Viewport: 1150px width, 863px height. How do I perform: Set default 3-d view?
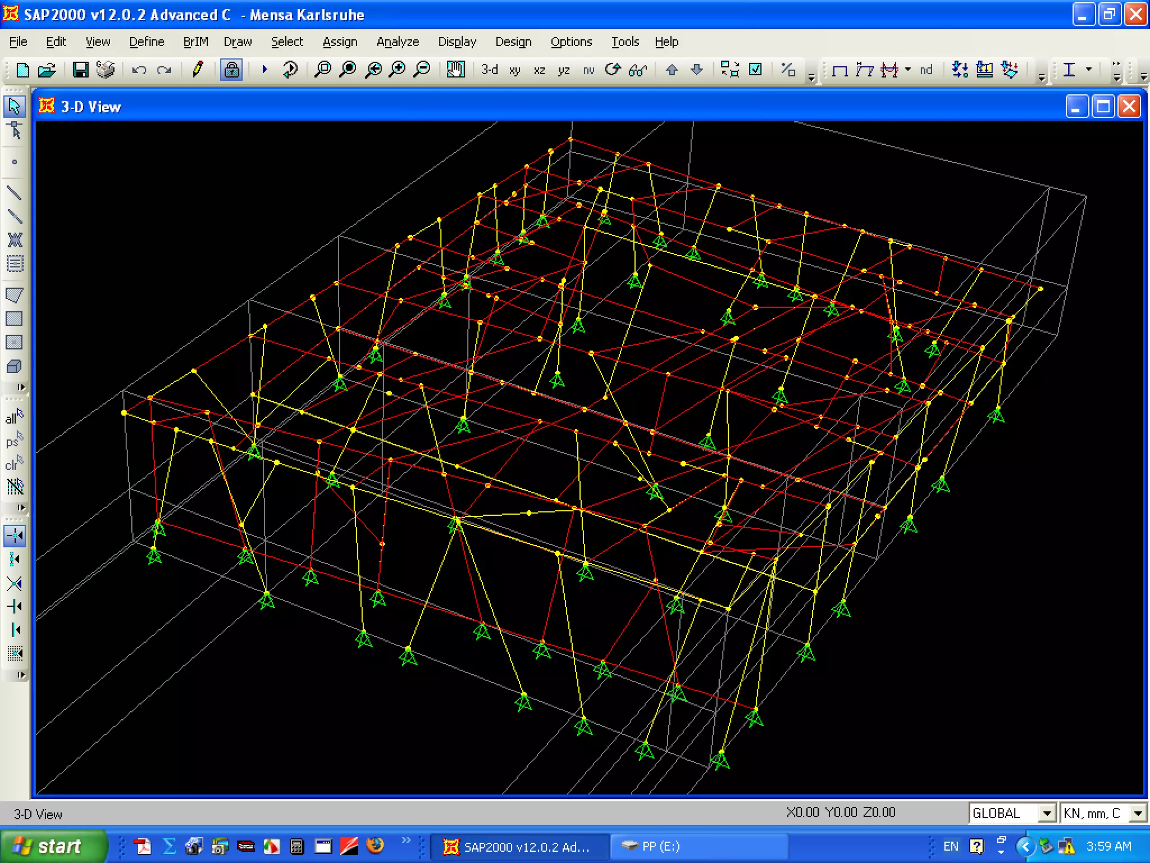[x=490, y=70]
